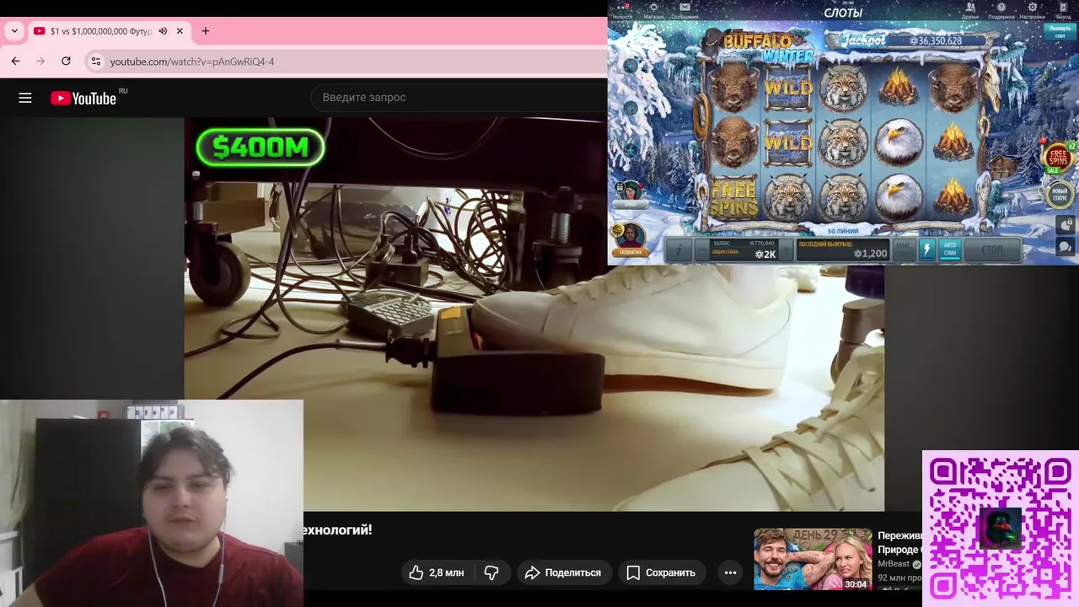Toggle the 'АВТО СПИН' button
This screenshot has width=1079, height=607.
pyautogui.click(x=949, y=250)
